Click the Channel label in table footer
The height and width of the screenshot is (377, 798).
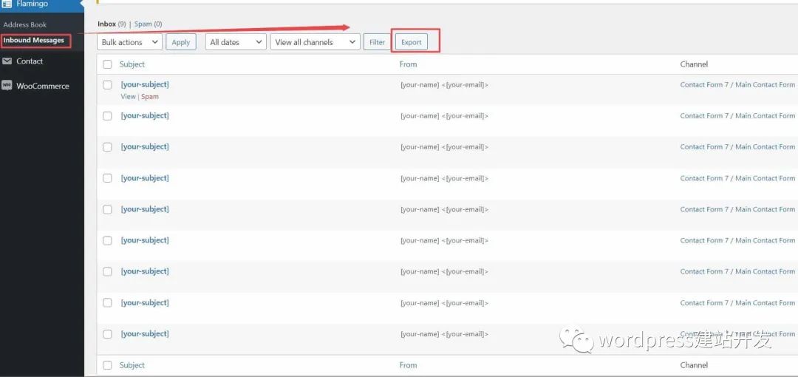694,365
